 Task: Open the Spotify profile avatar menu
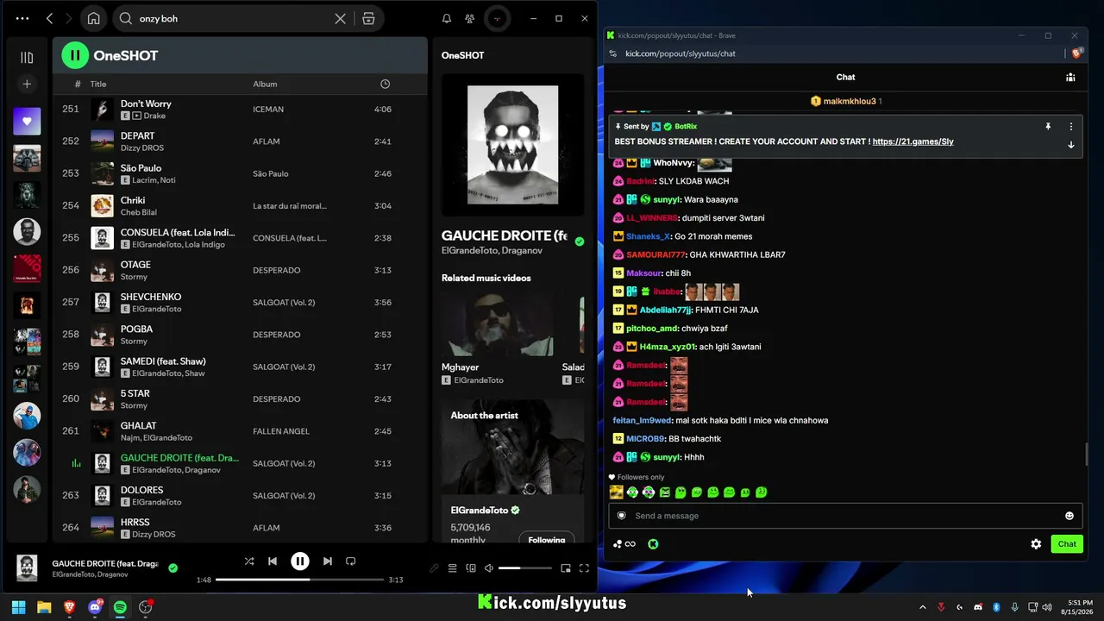(497, 18)
